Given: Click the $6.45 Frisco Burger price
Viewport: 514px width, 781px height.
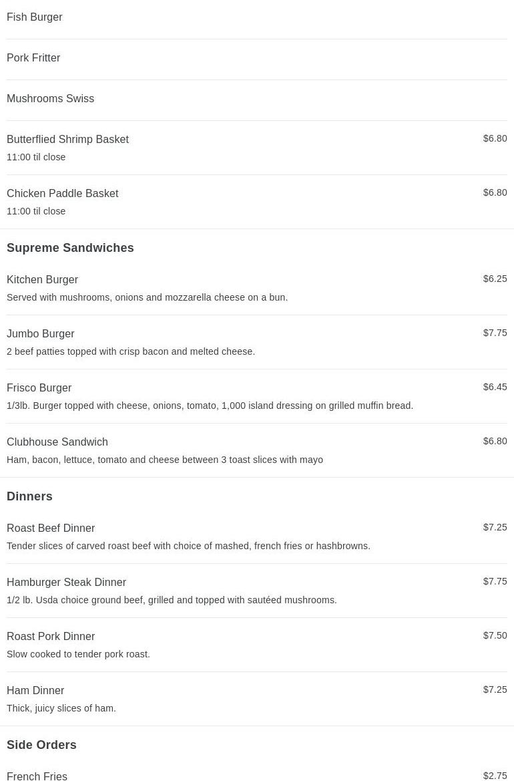Looking at the screenshot, I should (x=495, y=387).
